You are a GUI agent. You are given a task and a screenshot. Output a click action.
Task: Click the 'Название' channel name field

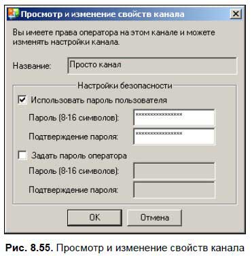152,66
